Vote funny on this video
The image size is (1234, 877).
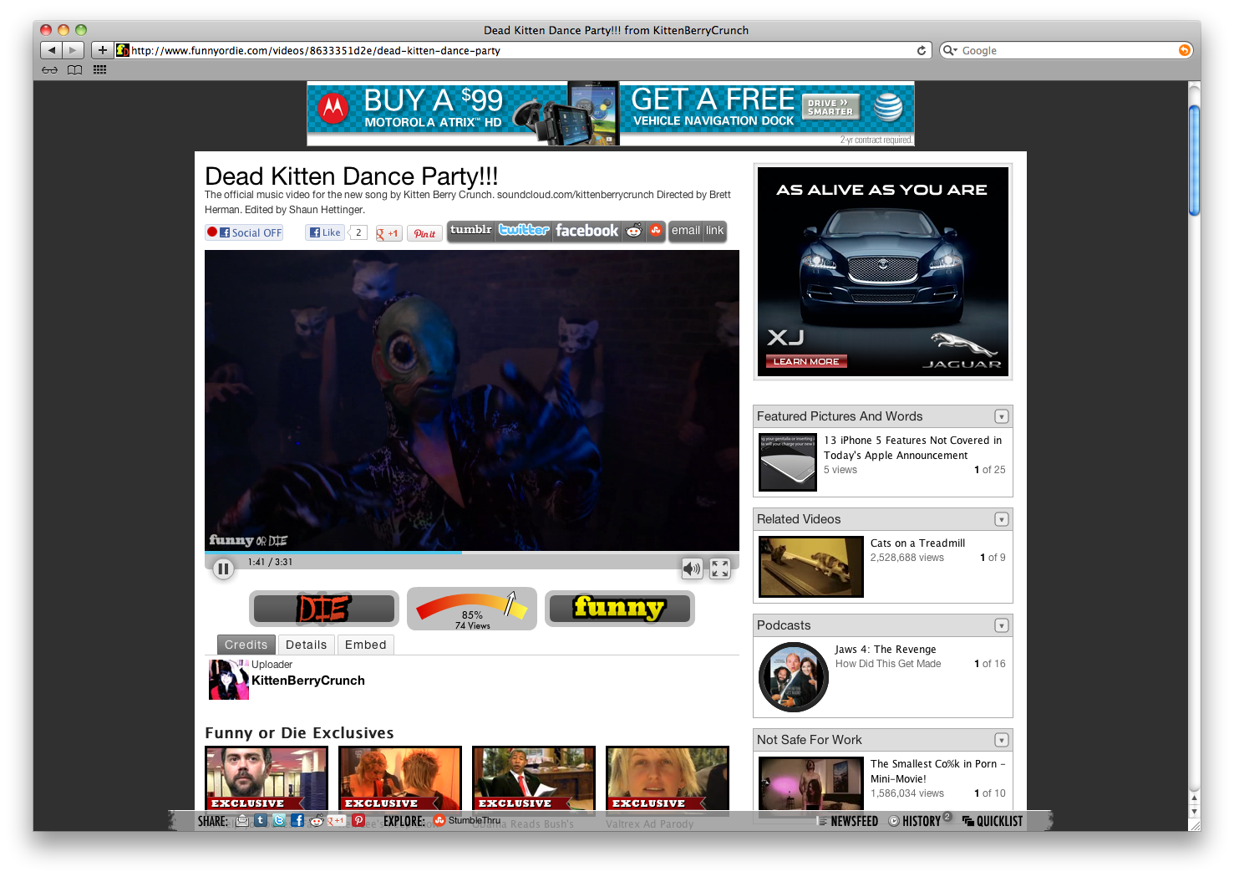pos(619,609)
